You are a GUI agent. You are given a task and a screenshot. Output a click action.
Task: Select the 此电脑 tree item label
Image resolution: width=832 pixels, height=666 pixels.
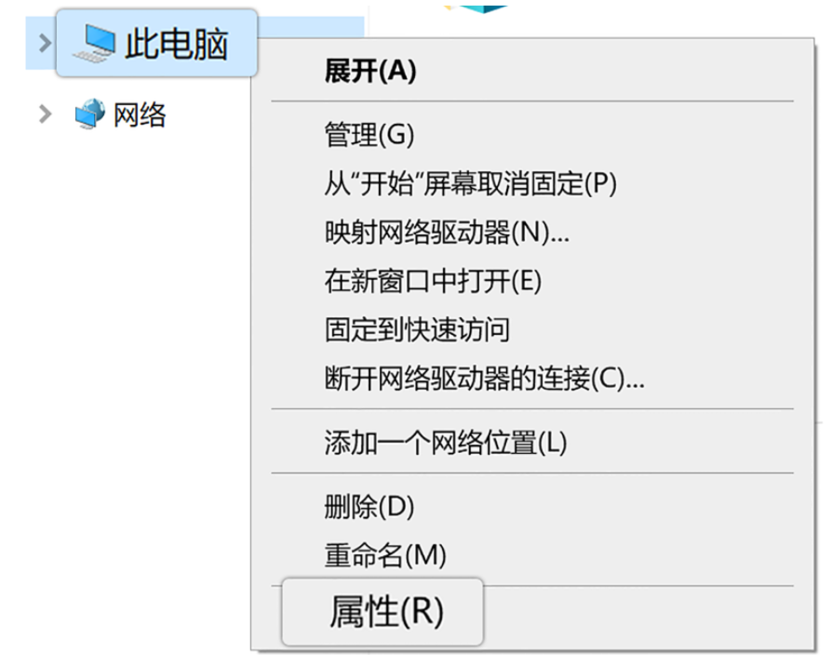click(176, 44)
